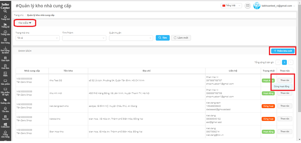The height and width of the screenshot is (143, 301).
Task: Open the Trạng thái kho dropdown
Action: (x=37, y=38)
